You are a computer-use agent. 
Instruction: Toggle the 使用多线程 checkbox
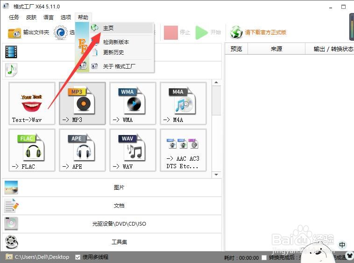[78, 257]
